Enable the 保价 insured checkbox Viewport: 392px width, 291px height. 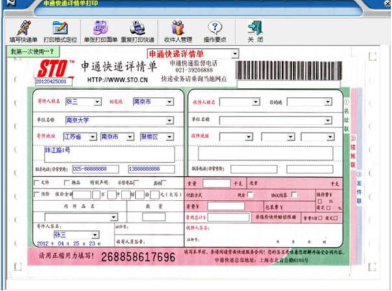(37, 194)
